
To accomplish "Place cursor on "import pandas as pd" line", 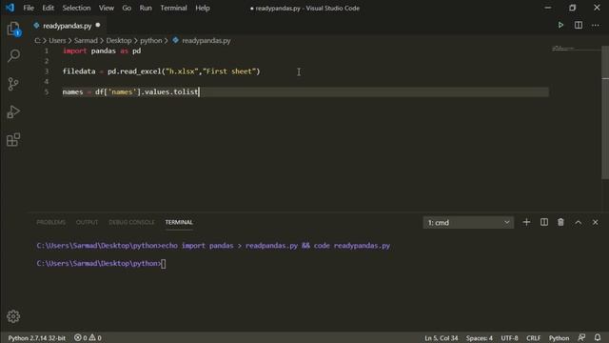I will (102, 50).
